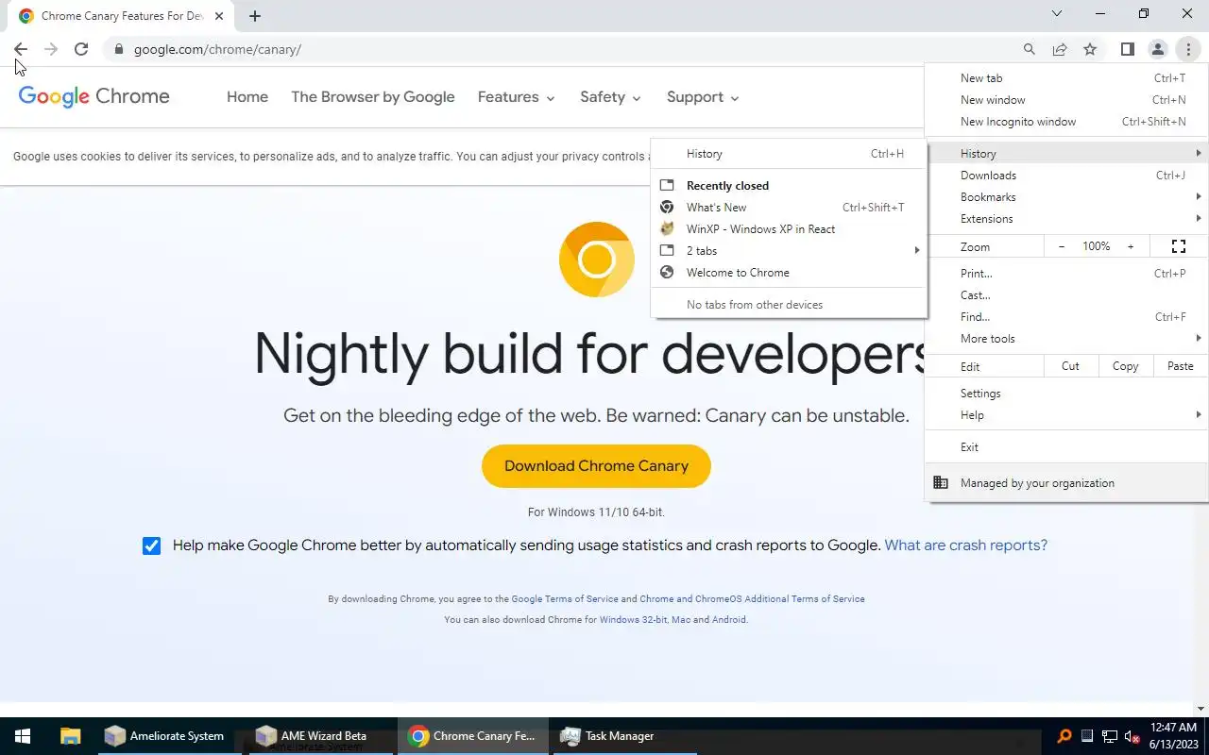The image size is (1209, 755).
Task: Click the fullscreen icon next to Zoom
Action: tap(1179, 246)
